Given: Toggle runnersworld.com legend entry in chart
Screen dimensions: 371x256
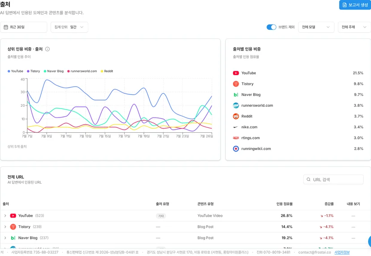Looking at the screenshot, I should coord(82,71).
